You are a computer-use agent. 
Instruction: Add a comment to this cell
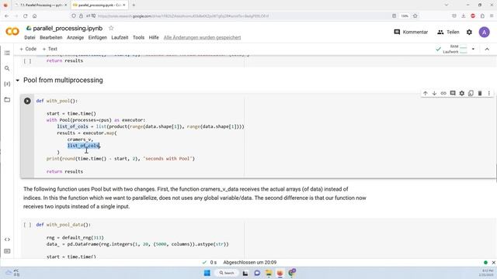coord(453,93)
